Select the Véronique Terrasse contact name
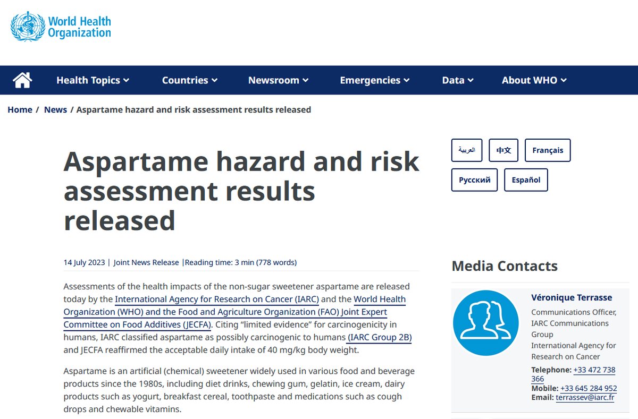 pyautogui.click(x=572, y=297)
